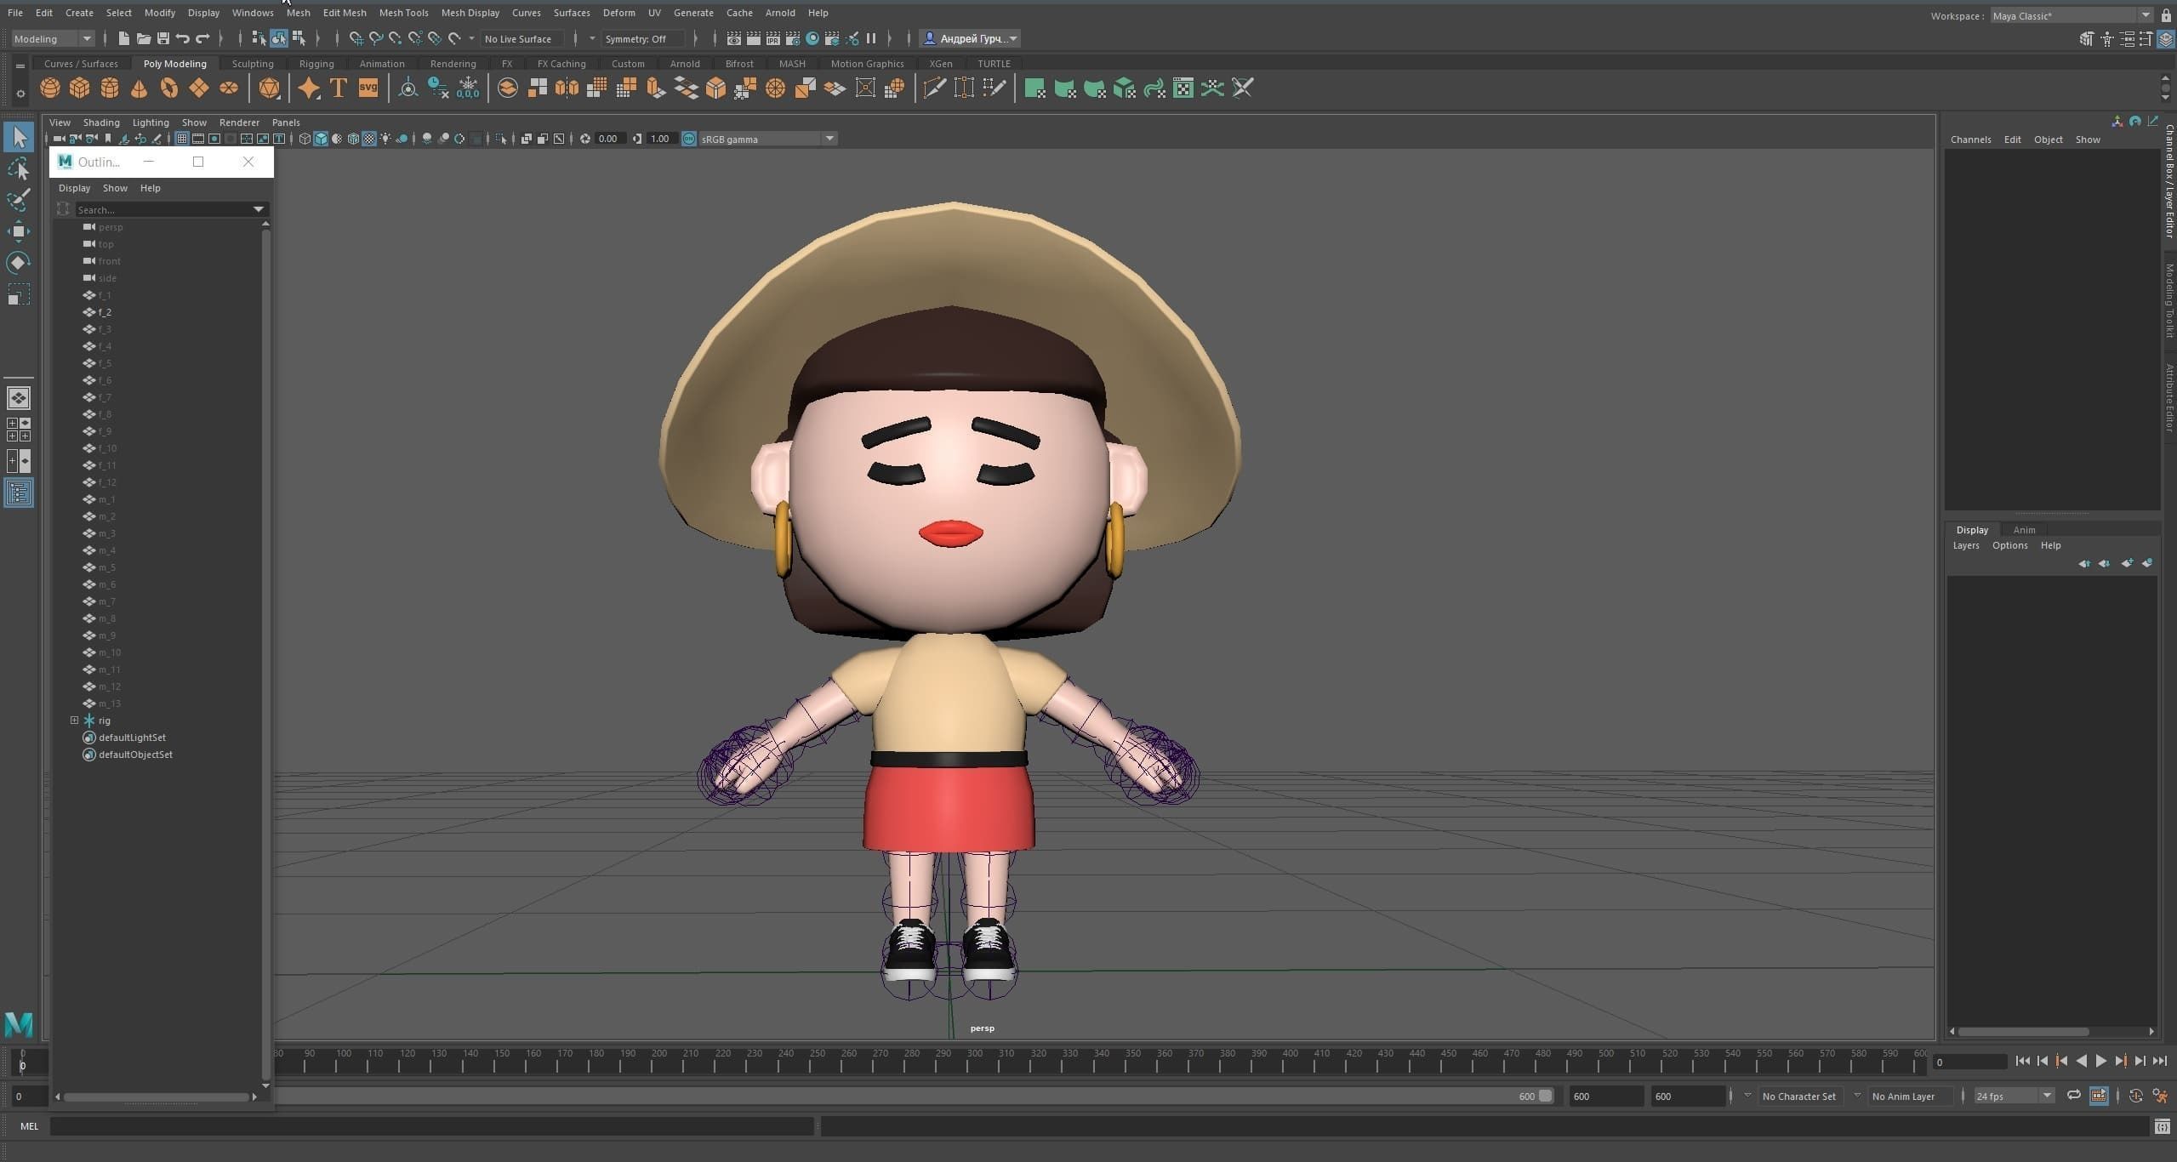Open the Workspace Maya Classic dropdown
The image size is (2177, 1162).
[2071, 15]
